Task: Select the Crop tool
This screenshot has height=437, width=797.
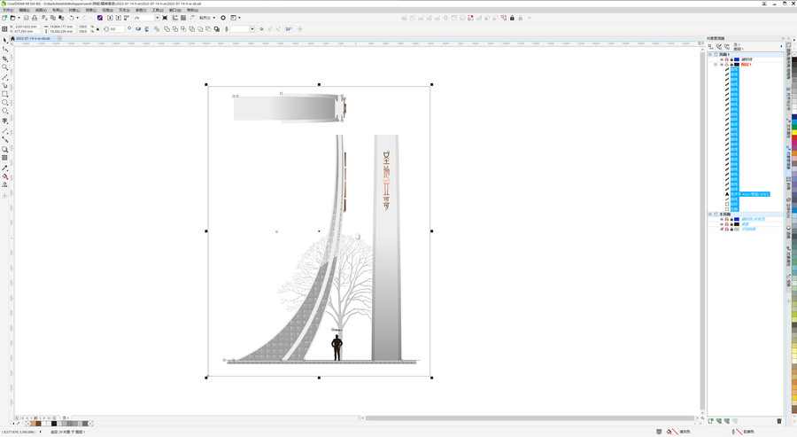Action: click(5, 59)
